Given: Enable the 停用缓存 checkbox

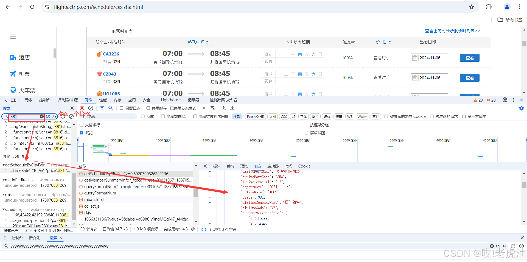Looking at the screenshot, I should [148, 108].
